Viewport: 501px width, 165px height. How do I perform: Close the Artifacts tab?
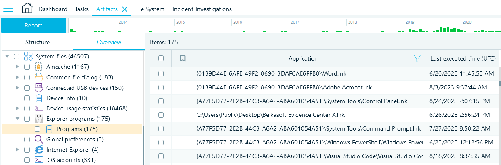point(125,9)
